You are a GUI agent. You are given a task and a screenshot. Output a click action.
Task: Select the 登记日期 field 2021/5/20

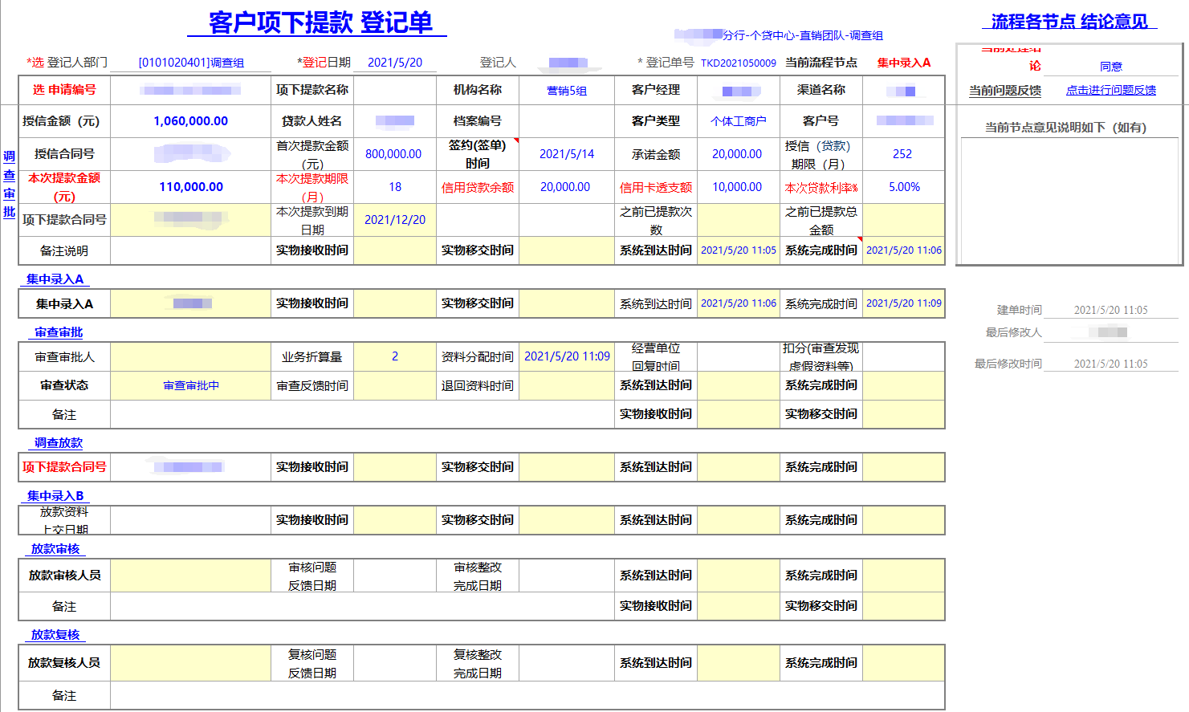click(x=395, y=63)
